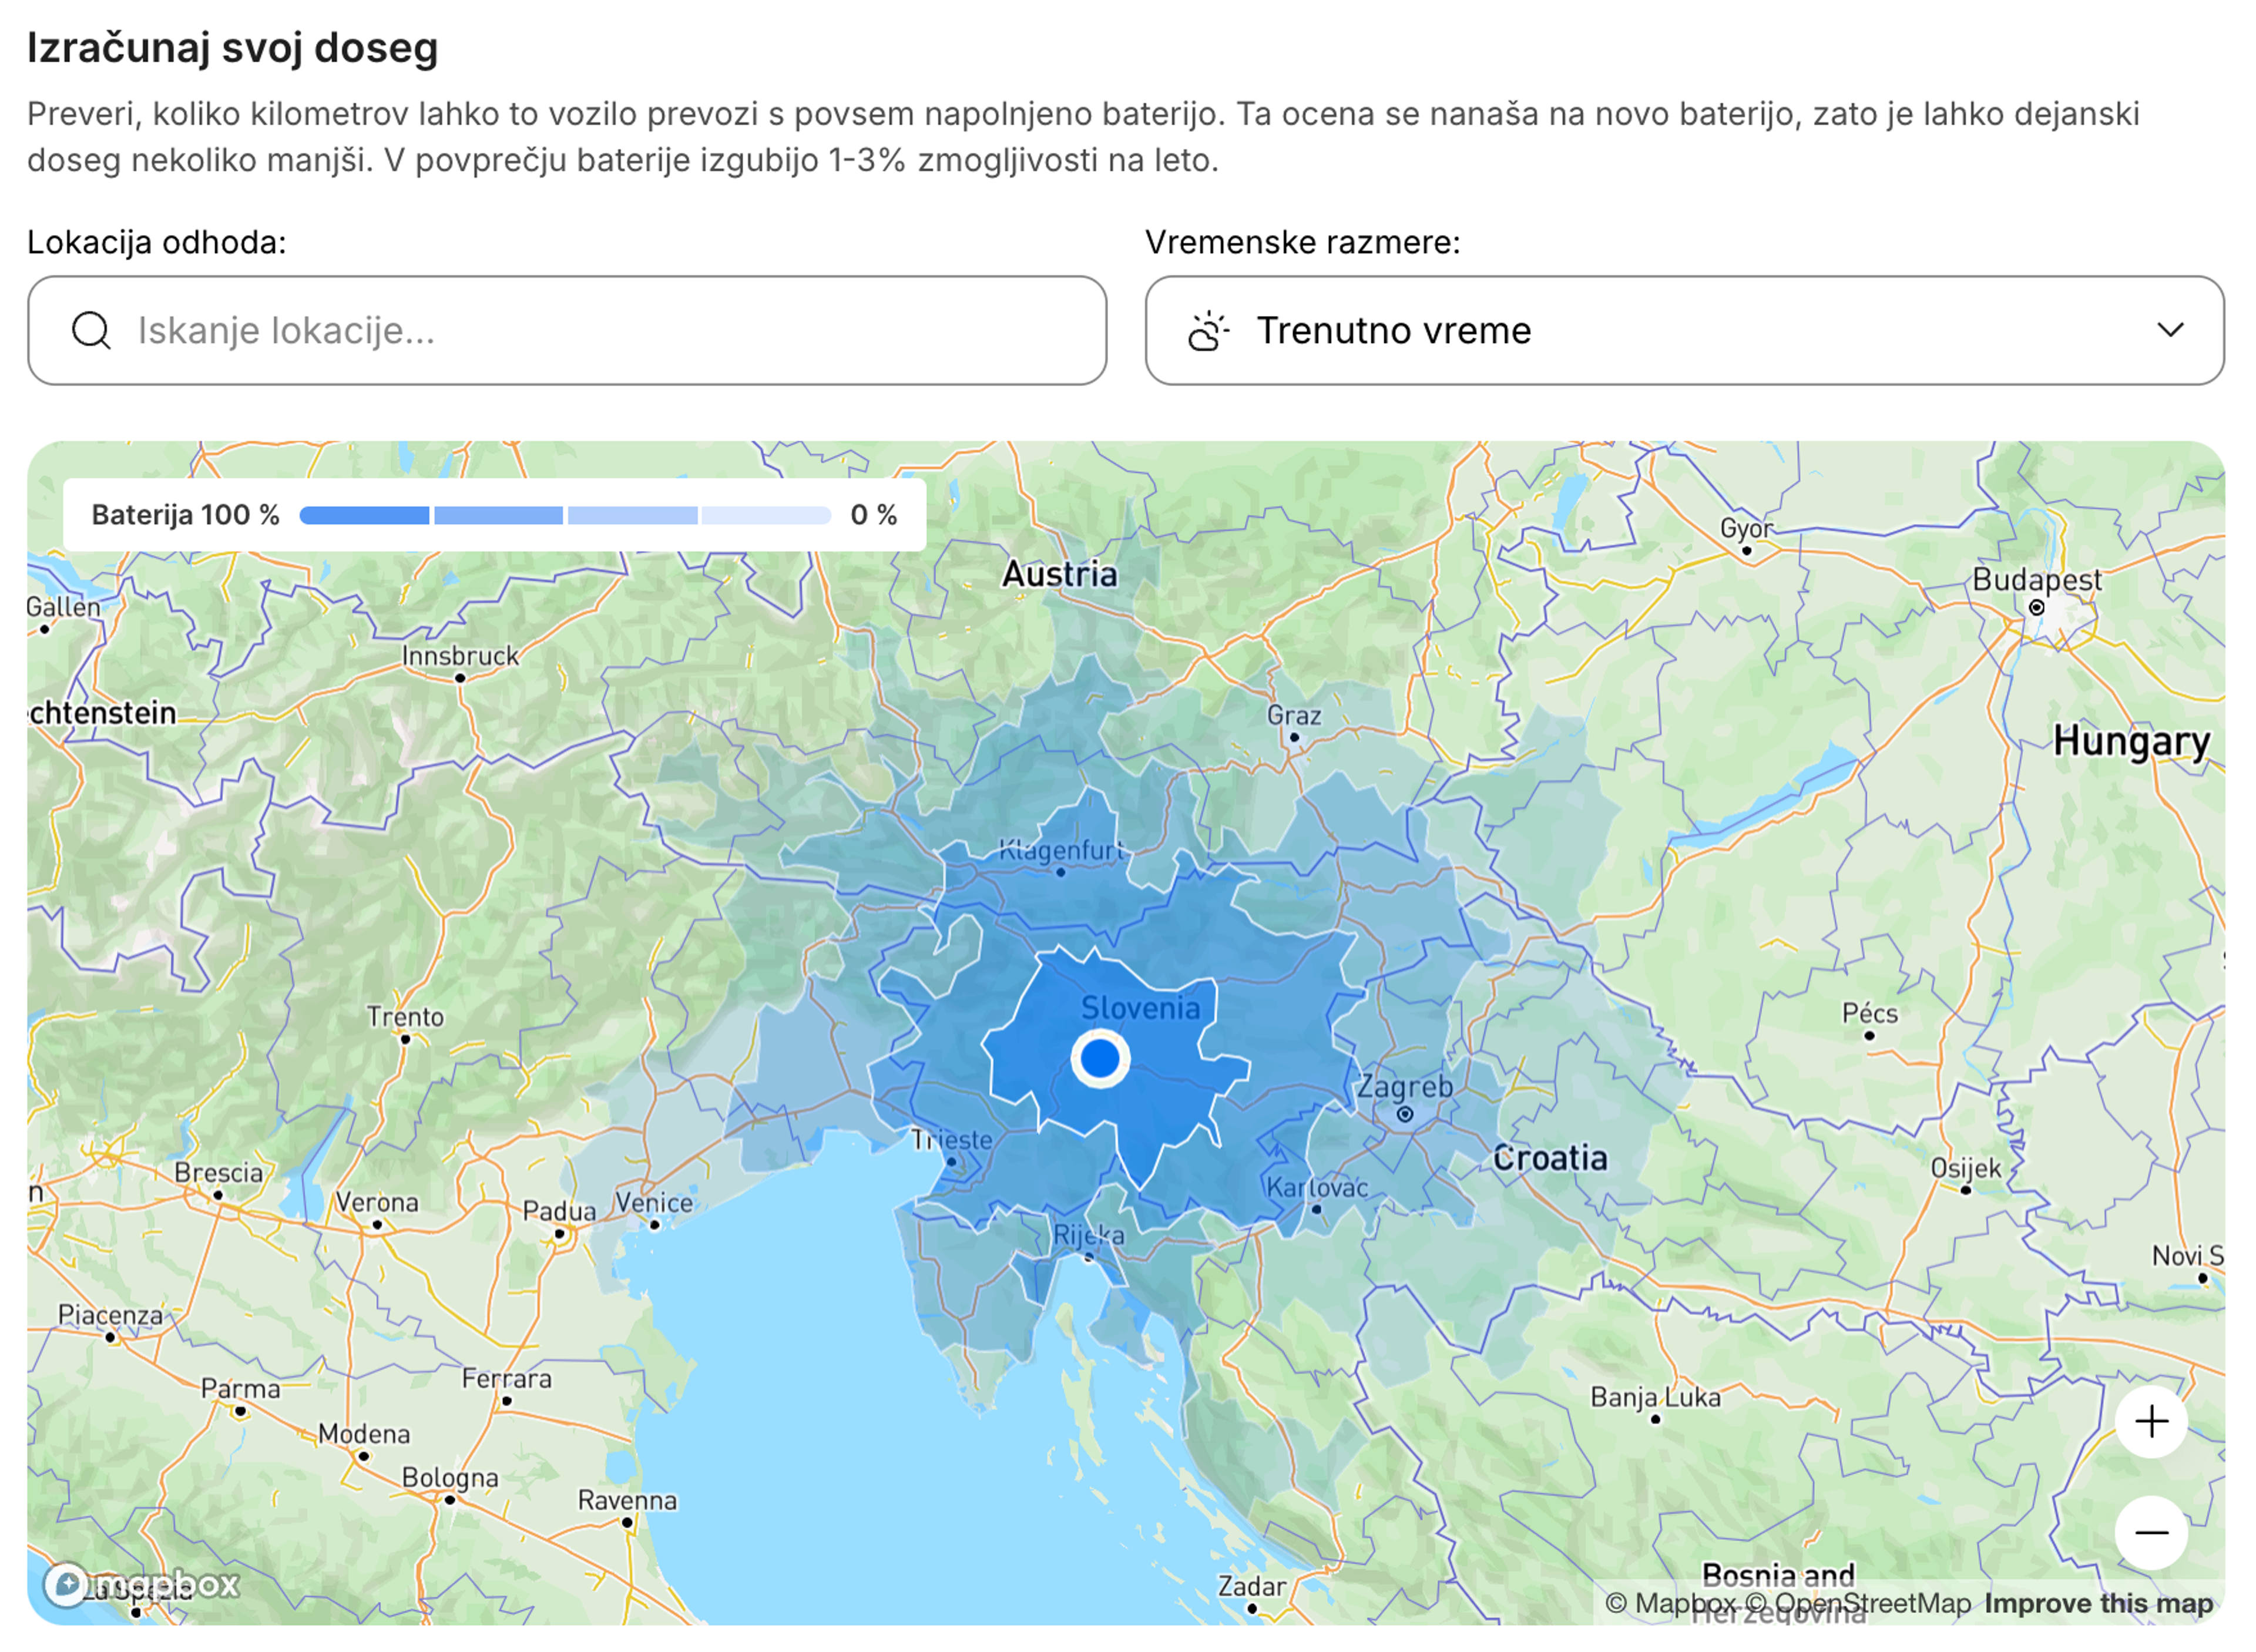Click the Rijeka city label

click(1089, 1236)
